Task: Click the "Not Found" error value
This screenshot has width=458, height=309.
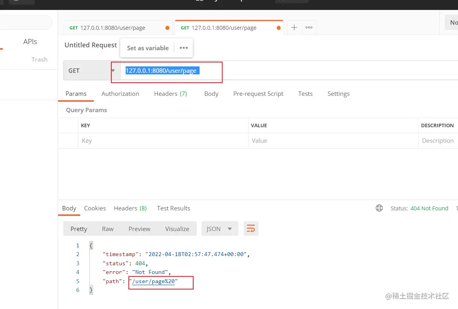Action: coord(150,272)
